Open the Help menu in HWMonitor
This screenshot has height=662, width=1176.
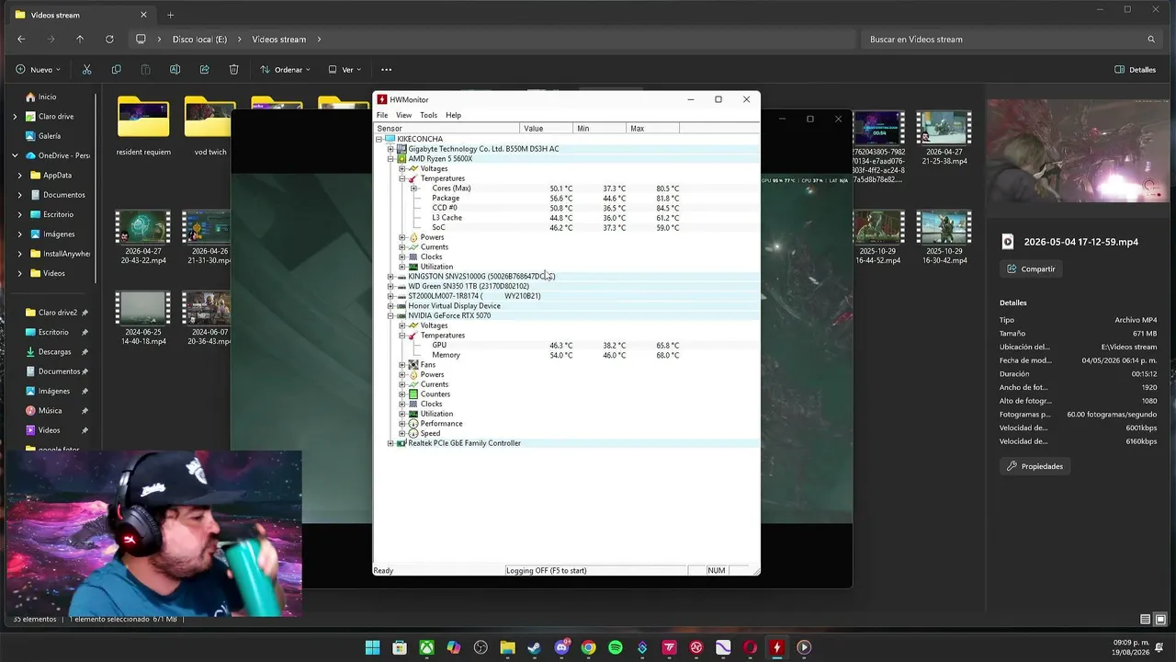[453, 115]
